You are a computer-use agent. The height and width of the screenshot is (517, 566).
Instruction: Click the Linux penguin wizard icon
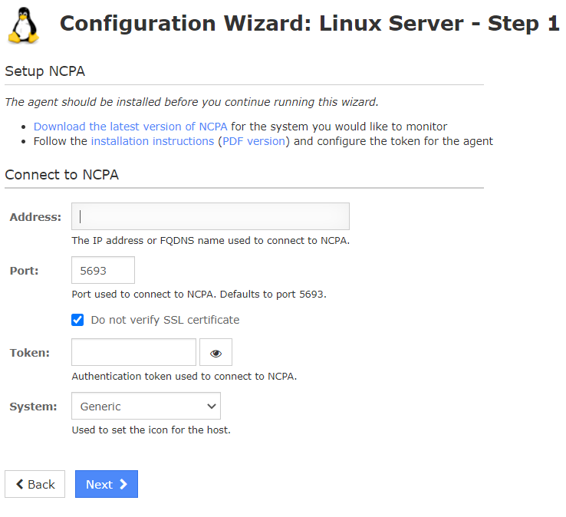tap(24, 25)
